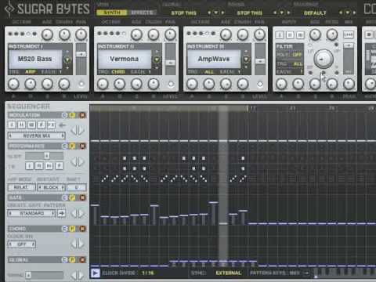Click Instrument I level slider handle
This screenshot has height=282, width=376.
tap(81, 54)
